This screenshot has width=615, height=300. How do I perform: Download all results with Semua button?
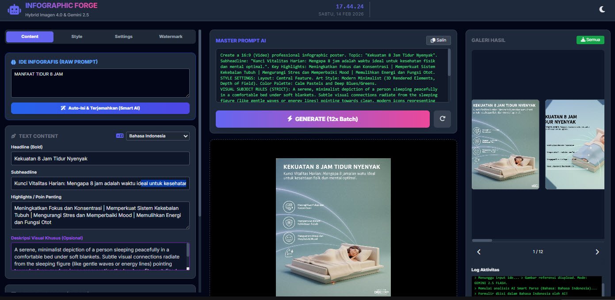(590, 40)
